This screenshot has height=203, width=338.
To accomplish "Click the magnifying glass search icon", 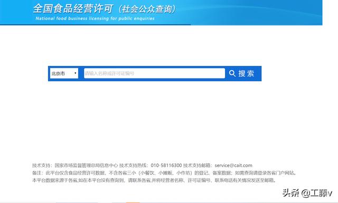I will [232, 73].
